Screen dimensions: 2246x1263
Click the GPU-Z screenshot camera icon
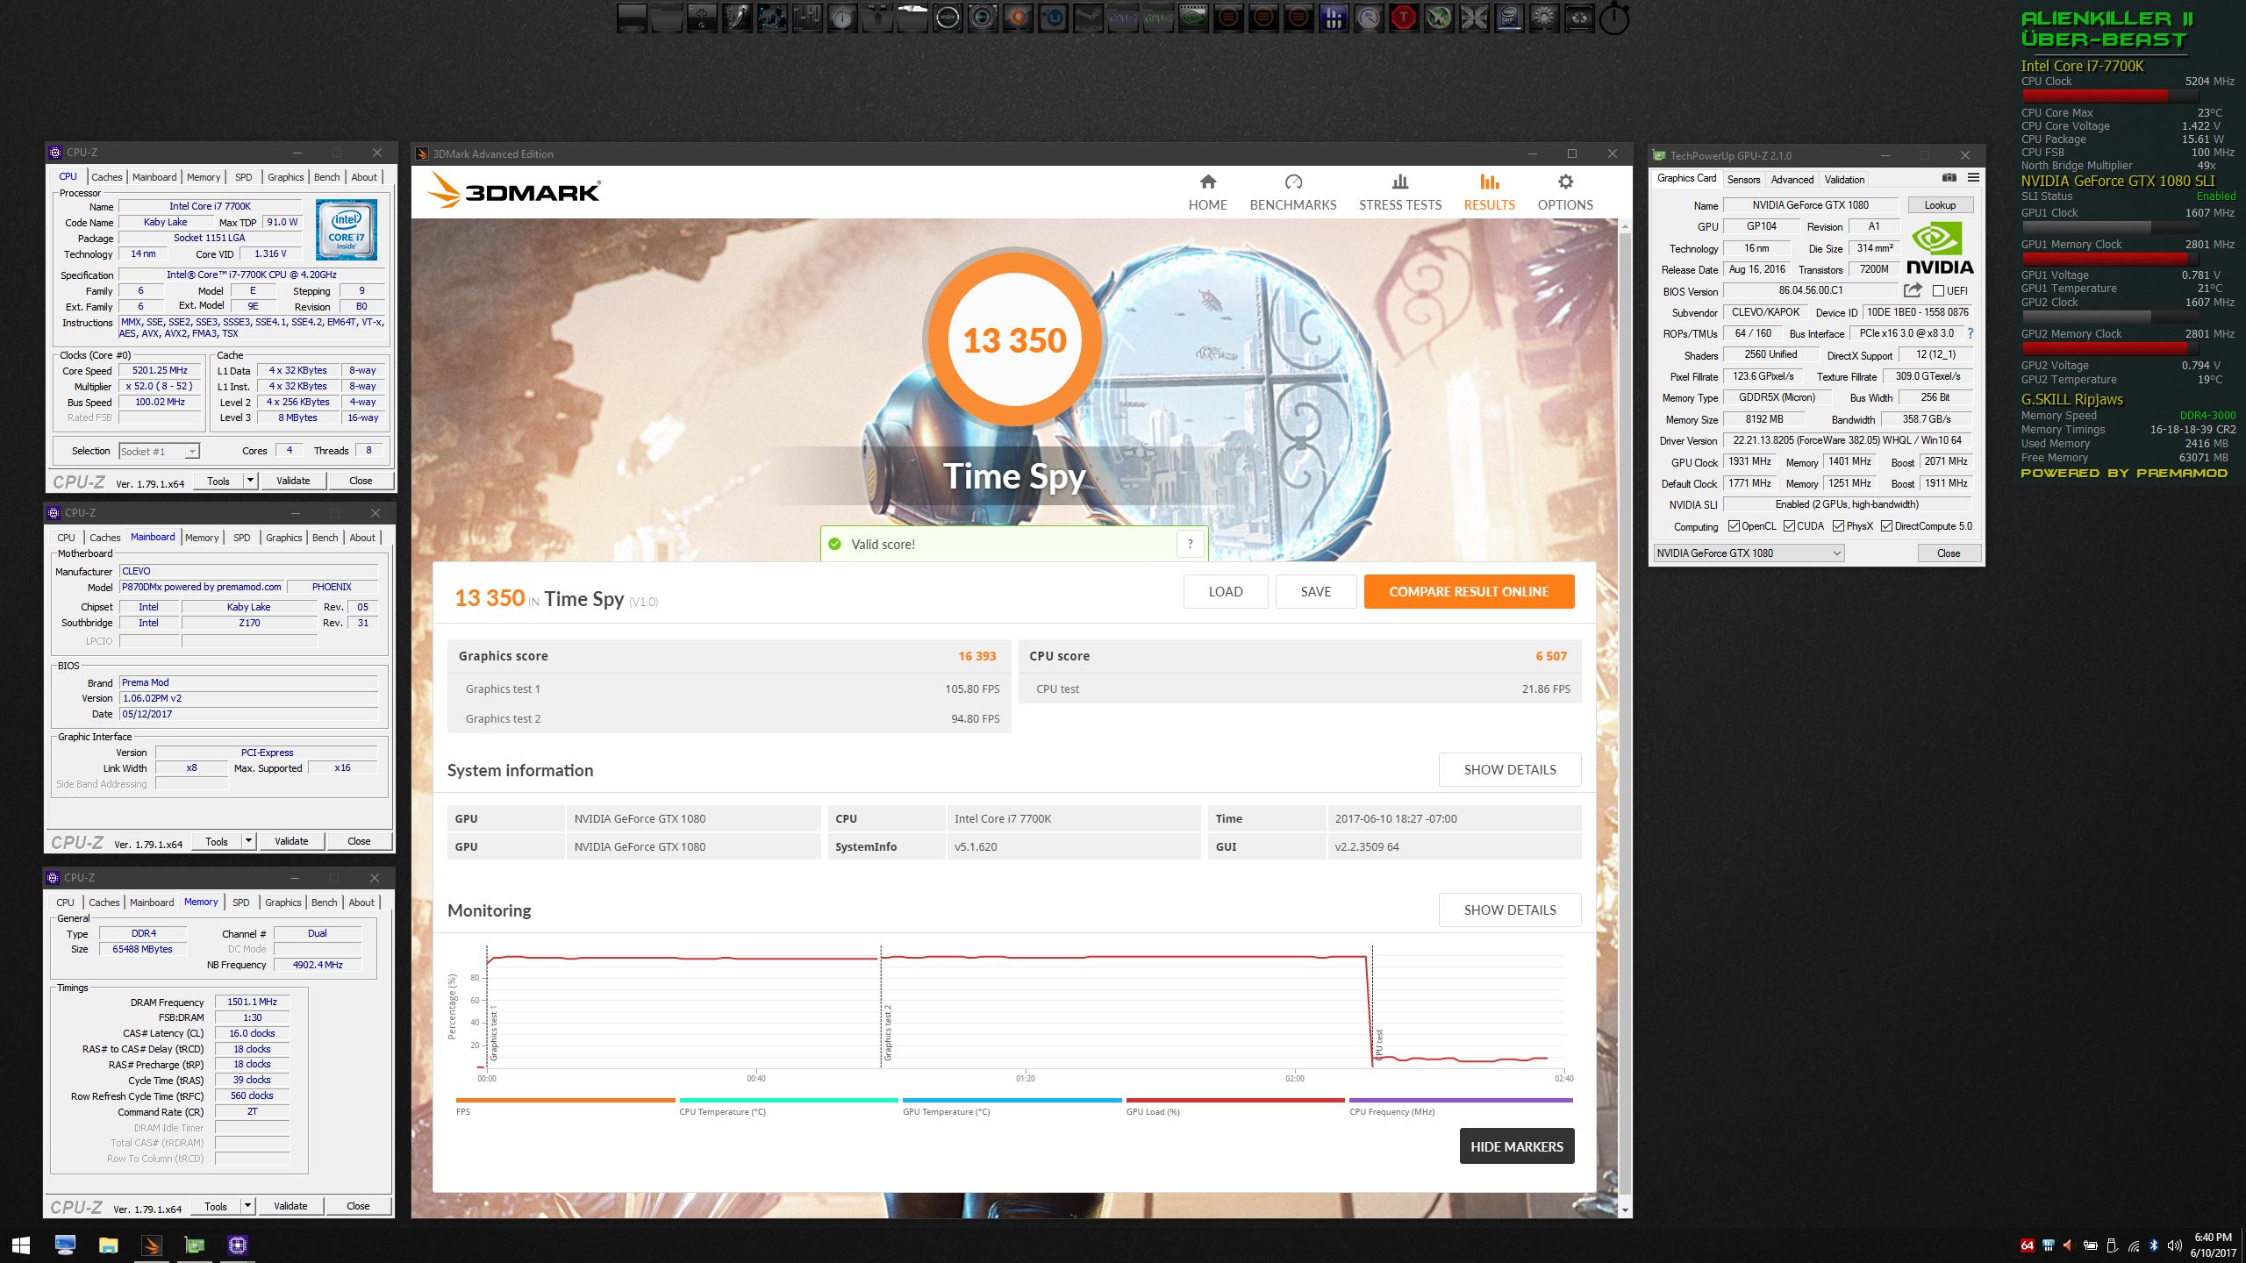click(x=1949, y=178)
